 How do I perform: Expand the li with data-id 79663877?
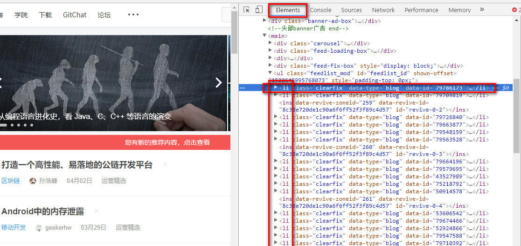click(x=276, y=124)
